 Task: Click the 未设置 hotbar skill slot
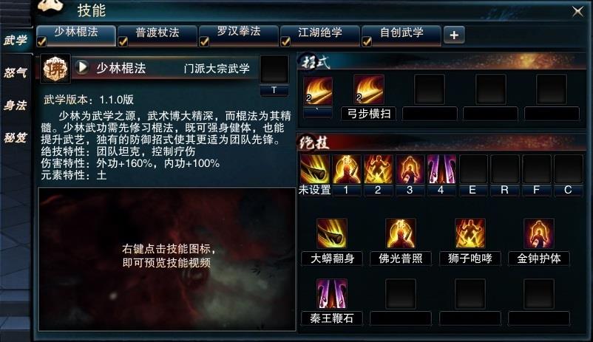[x=315, y=169]
